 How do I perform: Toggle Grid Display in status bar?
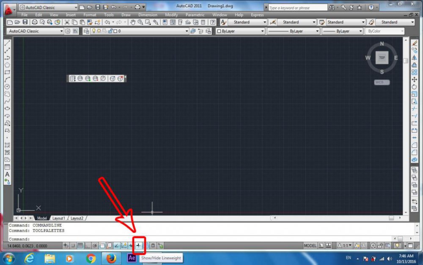(x=80, y=246)
